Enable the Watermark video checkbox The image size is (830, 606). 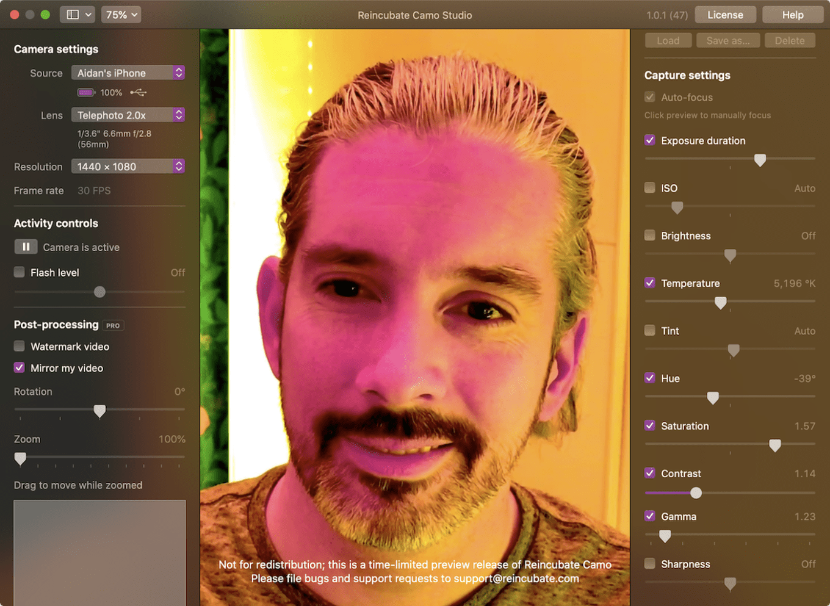(x=20, y=347)
